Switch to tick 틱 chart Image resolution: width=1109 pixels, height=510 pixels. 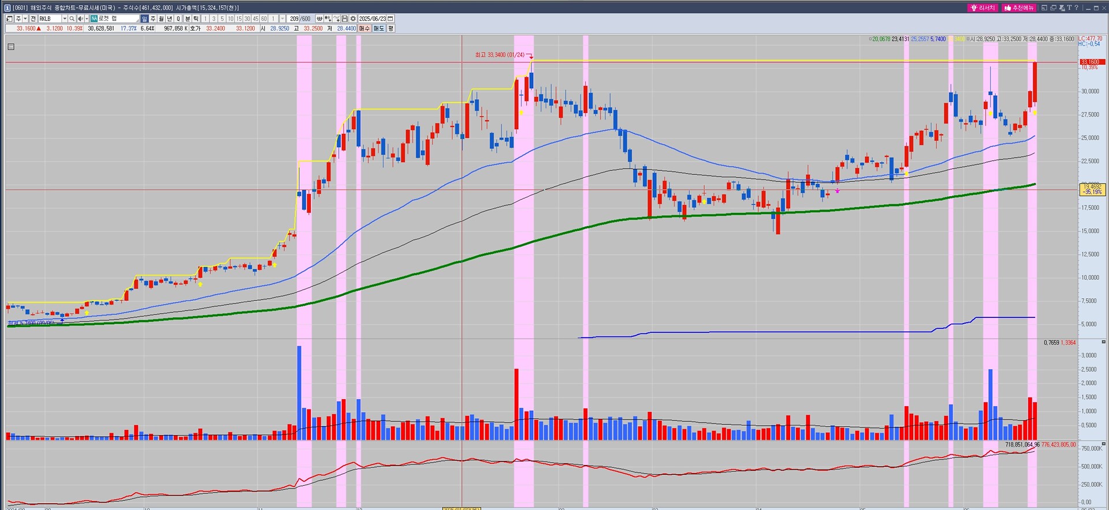[196, 18]
